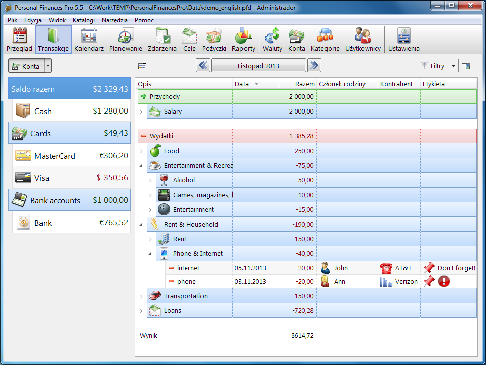
Task: Expand the Food category row
Action: click(x=141, y=151)
